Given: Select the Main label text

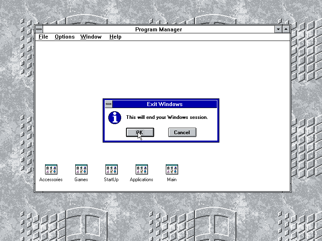Looking at the screenshot, I should 172,180.
